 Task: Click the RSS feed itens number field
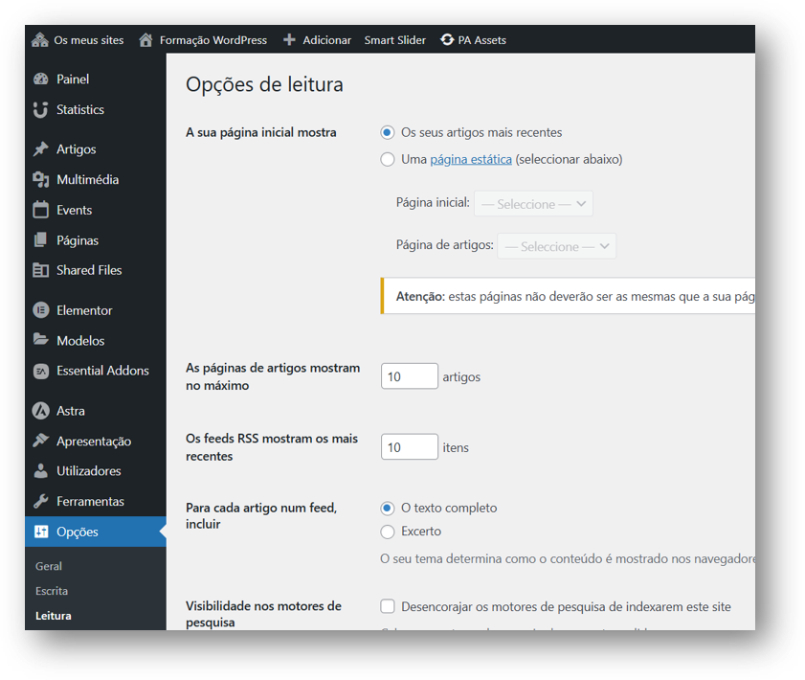click(409, 447)
